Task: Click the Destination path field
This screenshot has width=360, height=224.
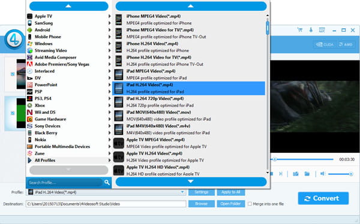Action: tap(106, 204)
